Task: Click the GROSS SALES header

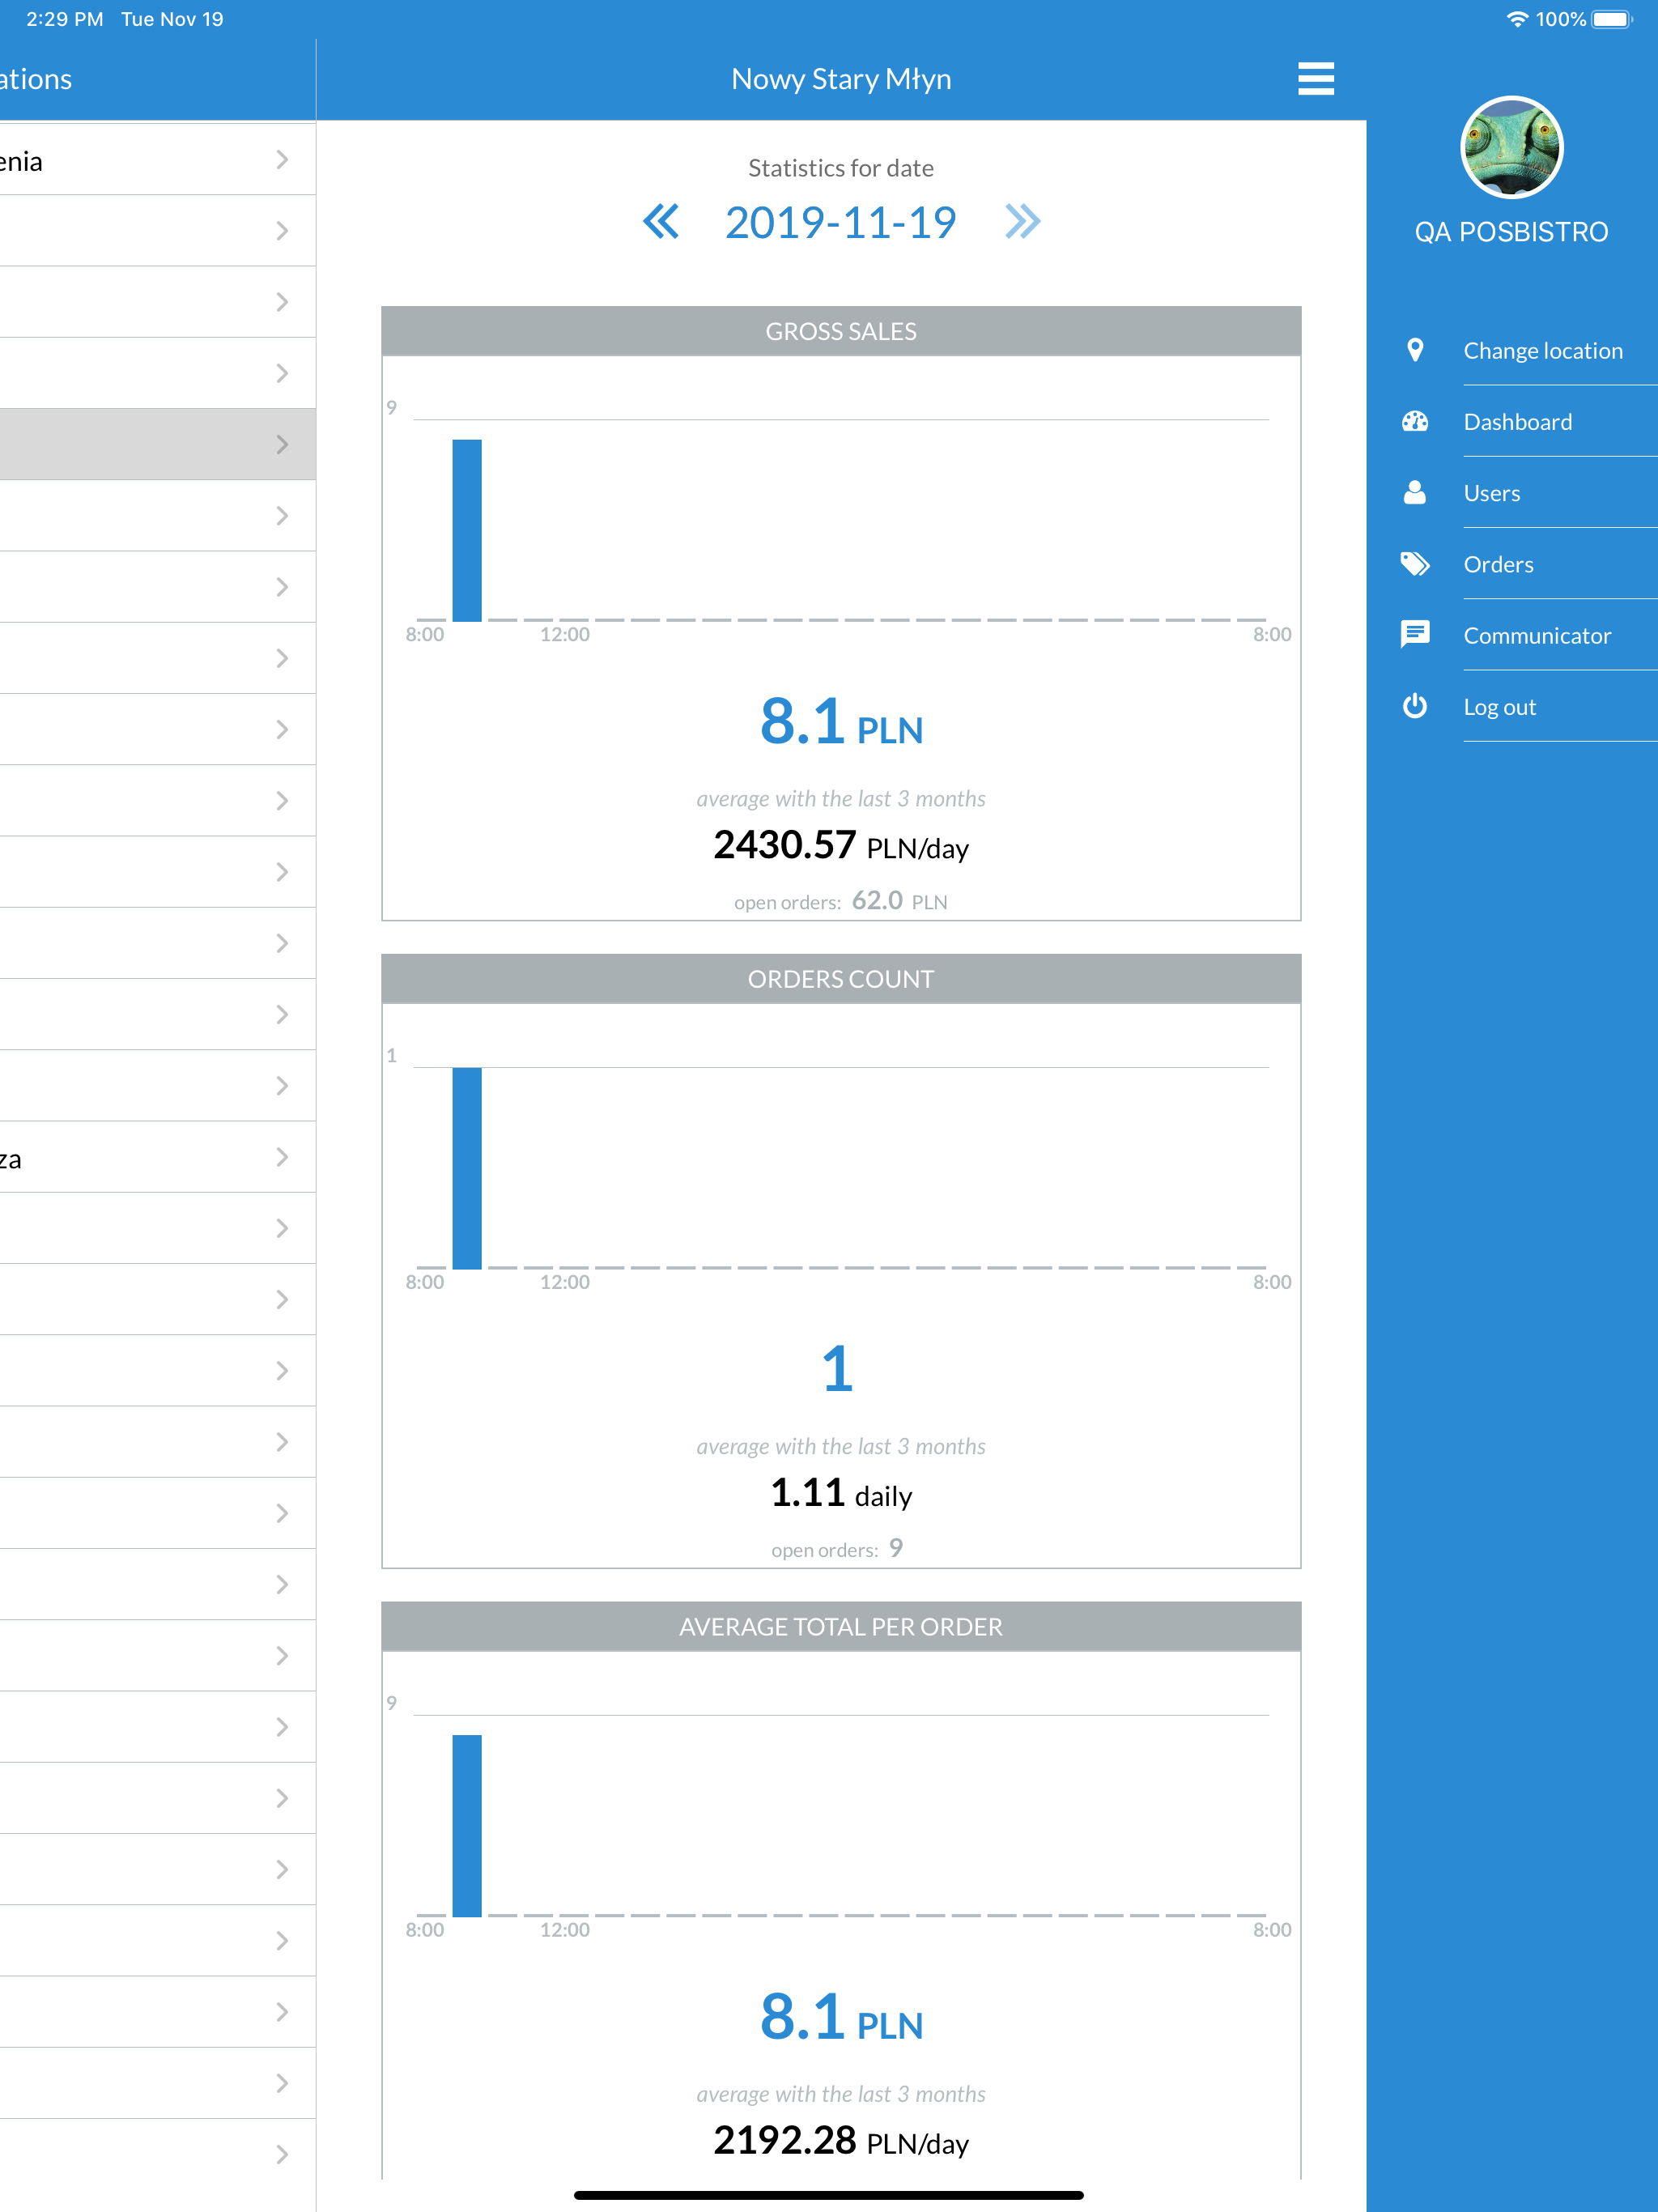Action: pos(840,331)
